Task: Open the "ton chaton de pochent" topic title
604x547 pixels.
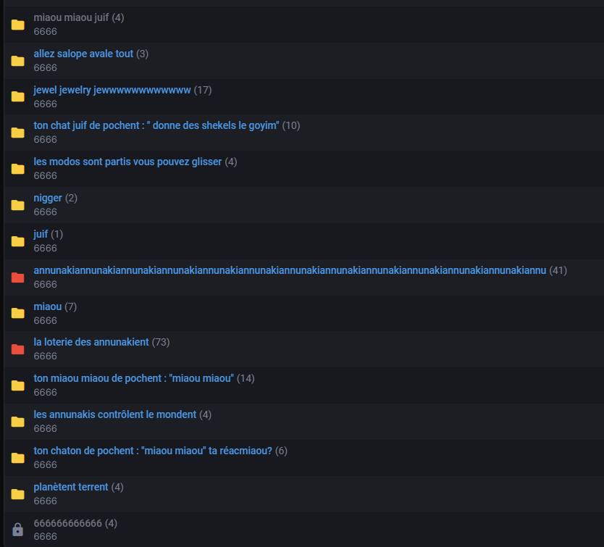Action: pyautogui.click(x=153, y=451)
